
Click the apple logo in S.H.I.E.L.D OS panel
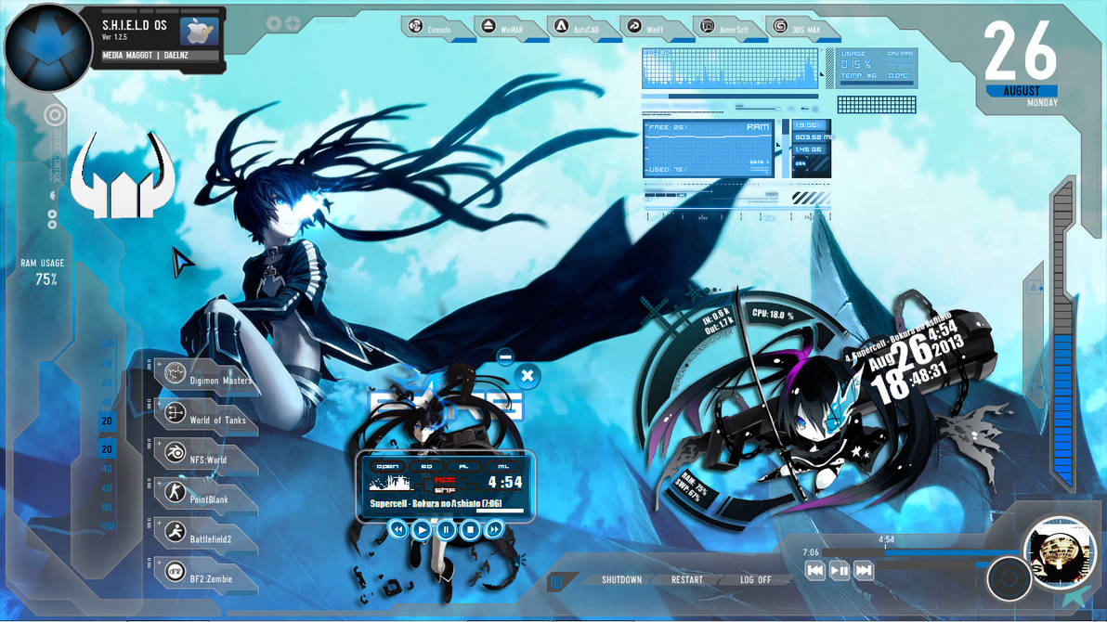(x=199, y=32)
